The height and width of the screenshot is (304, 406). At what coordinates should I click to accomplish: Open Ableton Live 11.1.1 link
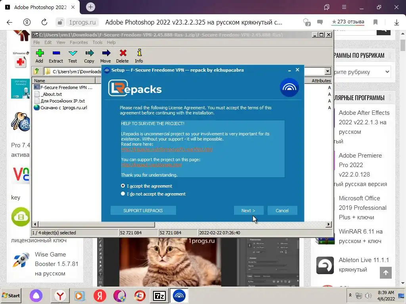click(364, 265)
